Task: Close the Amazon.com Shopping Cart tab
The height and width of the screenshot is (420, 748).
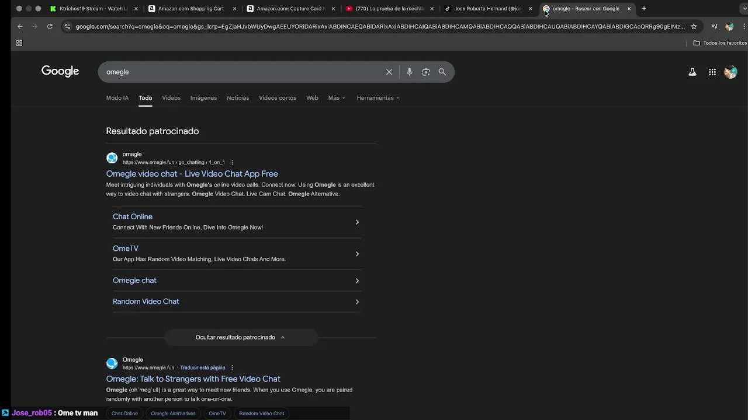Action: point(234,9)
